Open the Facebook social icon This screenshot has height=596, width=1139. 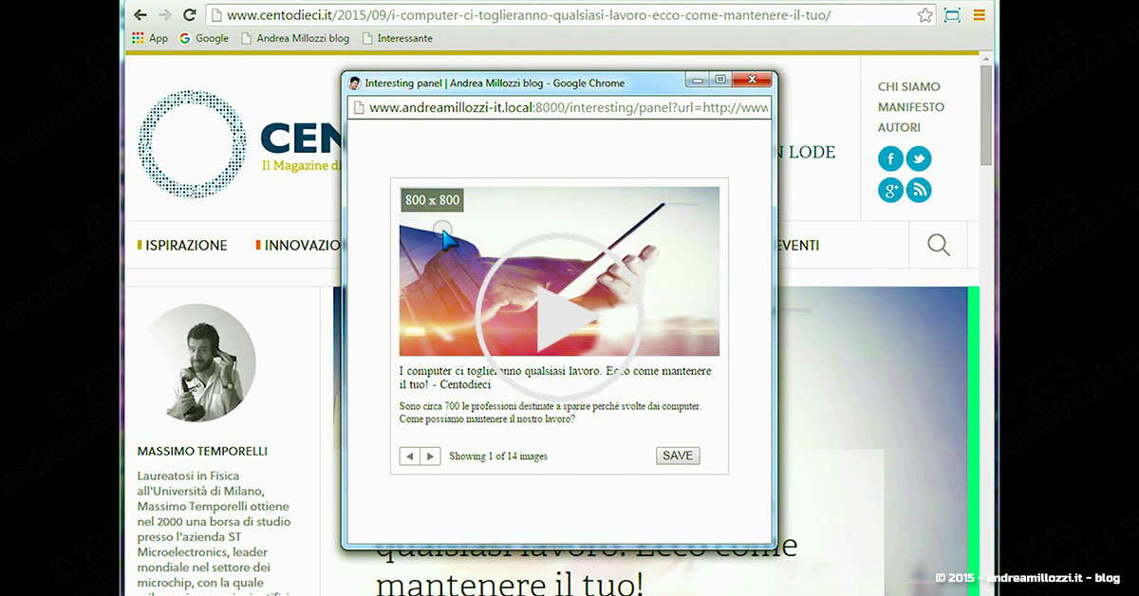889,158
